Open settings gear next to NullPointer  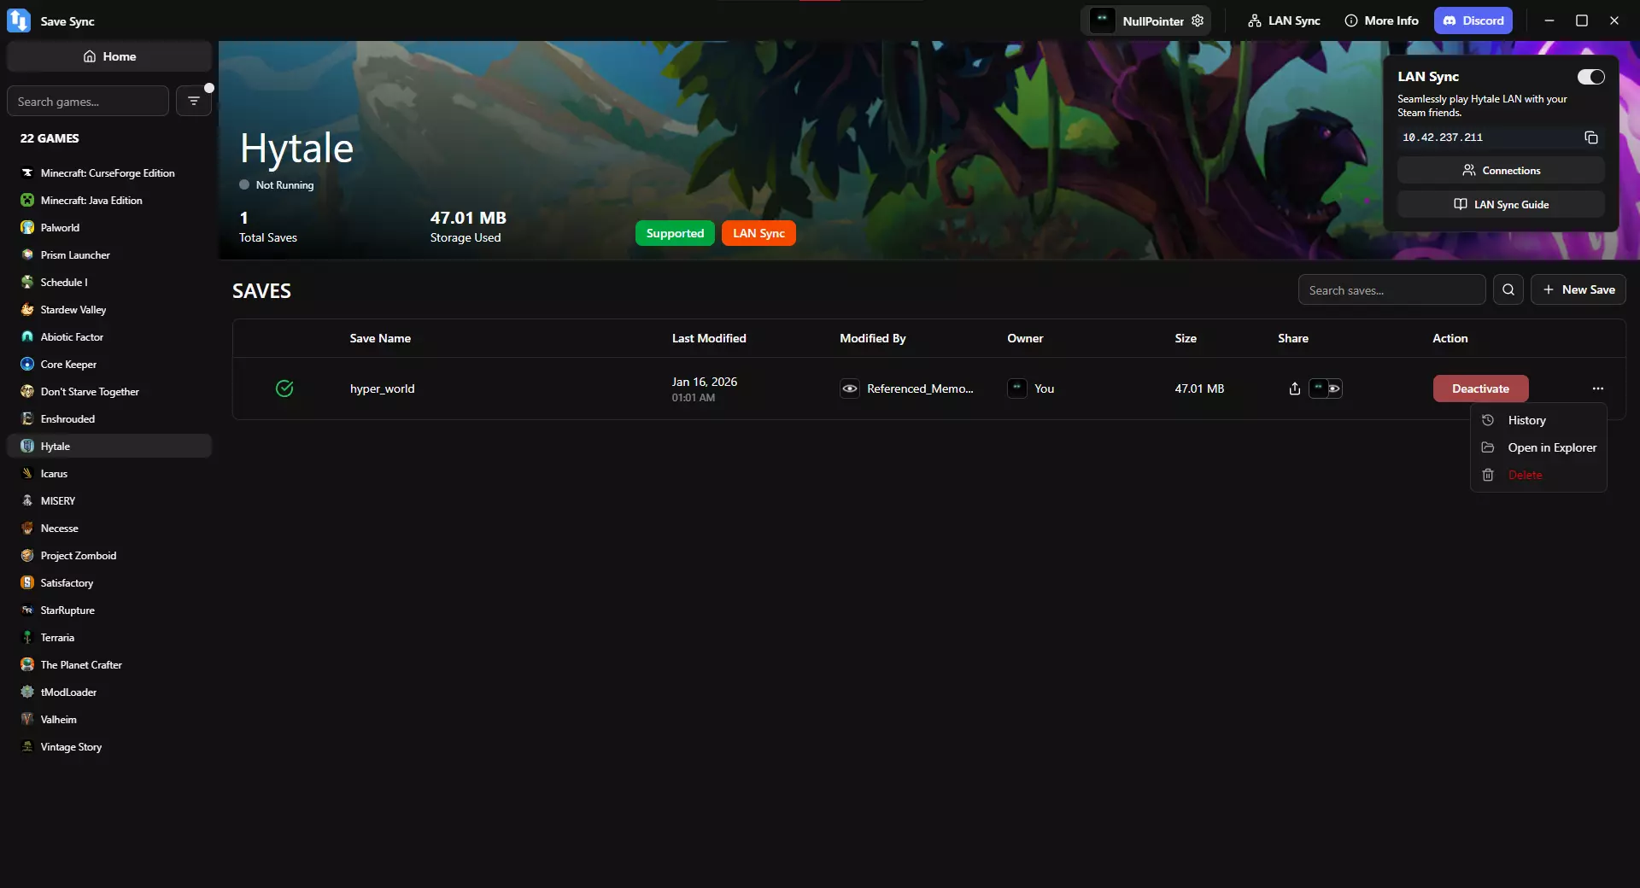[x=1198, y=20]
